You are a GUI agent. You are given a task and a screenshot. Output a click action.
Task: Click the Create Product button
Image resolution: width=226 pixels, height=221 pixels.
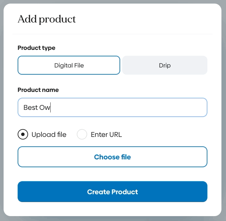pyautogui.click(x=112, y=192)
